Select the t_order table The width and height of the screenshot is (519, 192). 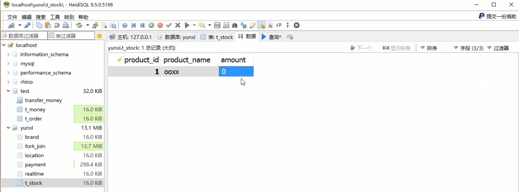pos(33,118)
